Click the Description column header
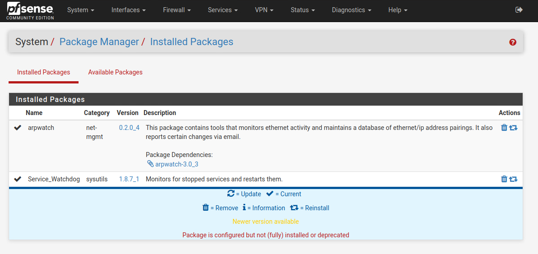 (159, 113)
